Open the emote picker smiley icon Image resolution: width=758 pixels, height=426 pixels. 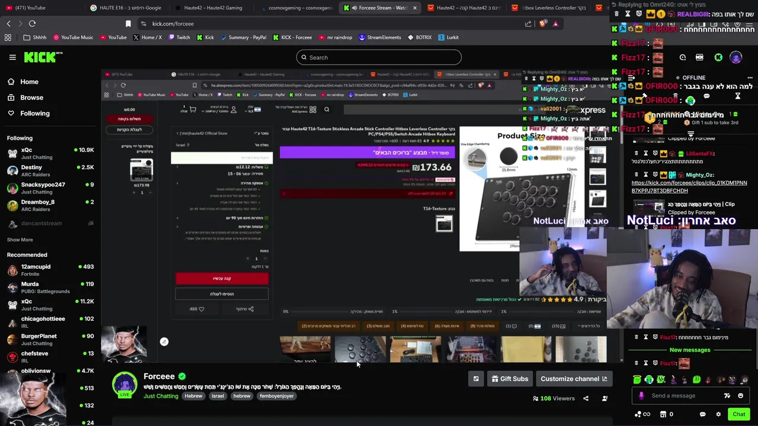tap(740, 396)
